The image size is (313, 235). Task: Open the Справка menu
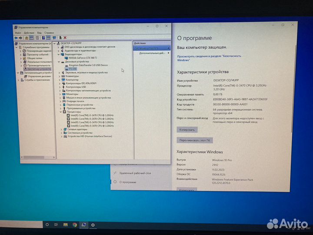pos(49,33)
